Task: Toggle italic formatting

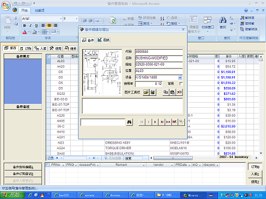Action: pyautogui.click(x=31, y=25)
